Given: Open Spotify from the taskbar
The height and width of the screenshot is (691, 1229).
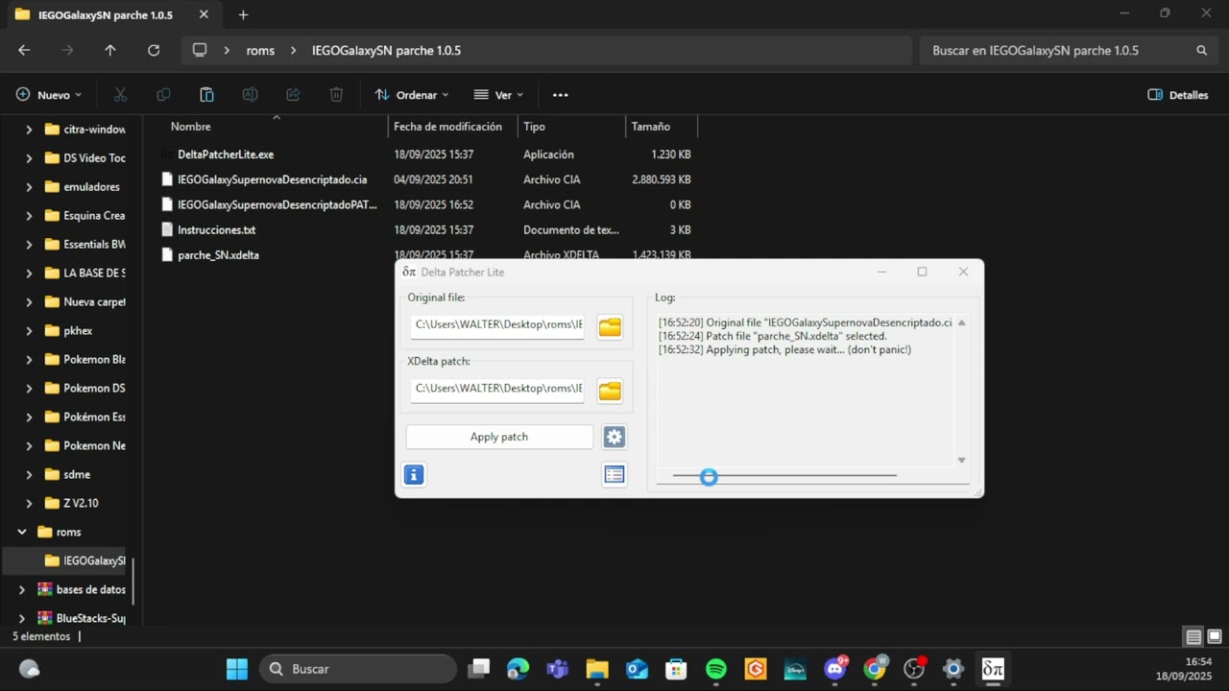Looking at the screenshot, I should (716, 669).
